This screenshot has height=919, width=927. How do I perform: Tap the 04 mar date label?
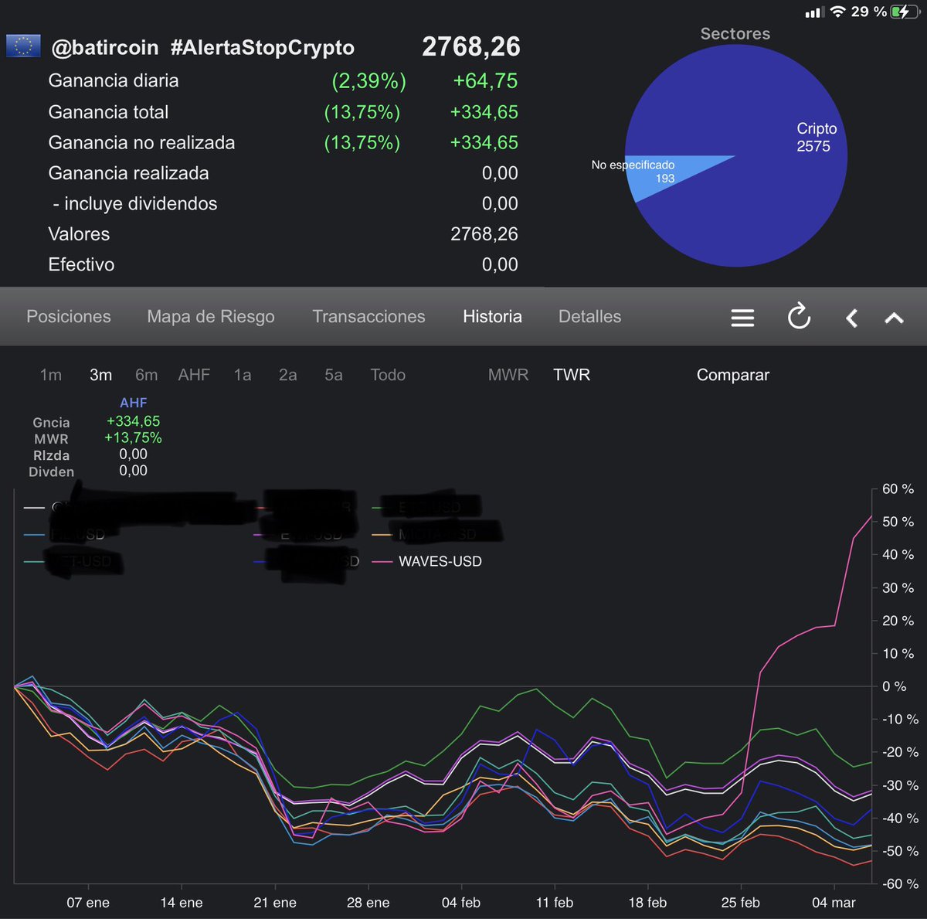click(x=834, y=903)
